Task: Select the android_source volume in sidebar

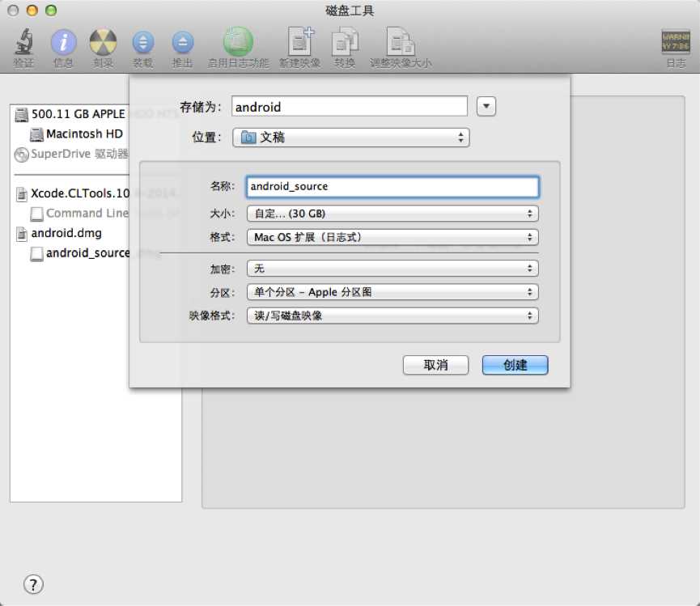Action: coord(80,253)
